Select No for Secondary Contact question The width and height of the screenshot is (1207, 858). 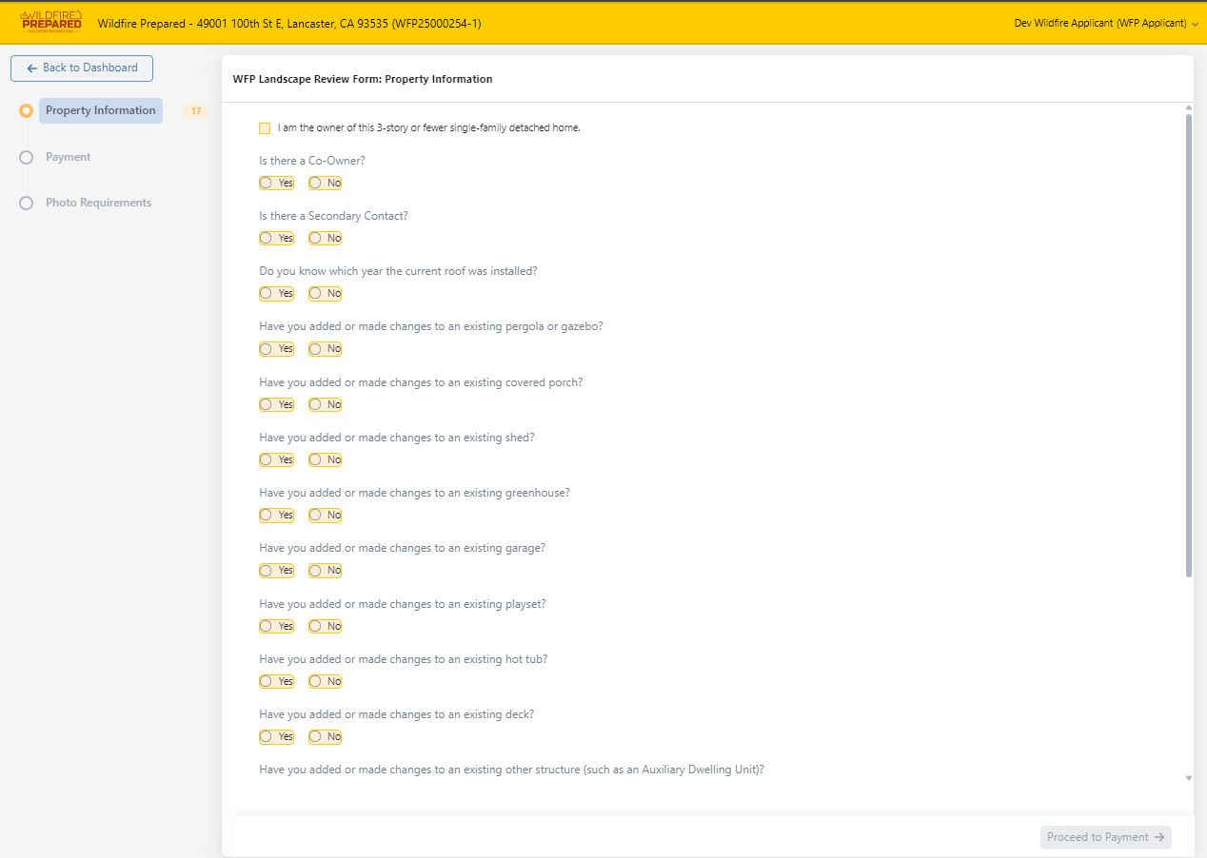(316, 239)
